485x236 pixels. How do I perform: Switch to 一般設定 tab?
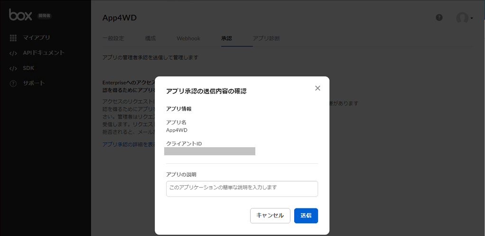113,38
